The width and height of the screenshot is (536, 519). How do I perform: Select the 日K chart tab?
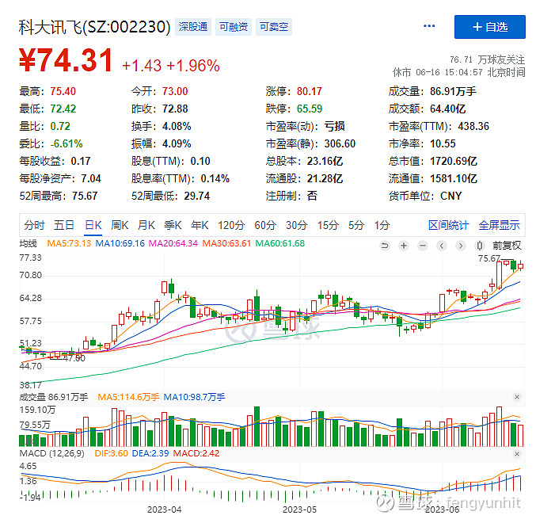pyautogui.click(x=93, y=225)
